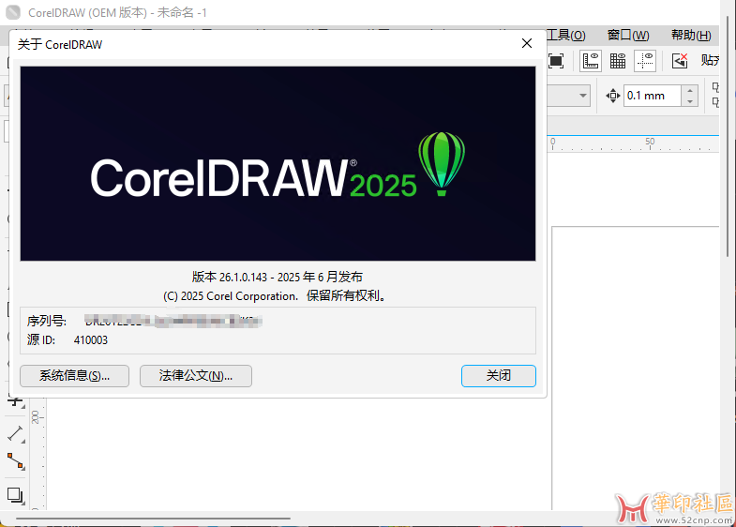This screenshot has width=736, height=527.
Task: Click the 0.1 mm nudge offset field
Action: coord(653,96)
